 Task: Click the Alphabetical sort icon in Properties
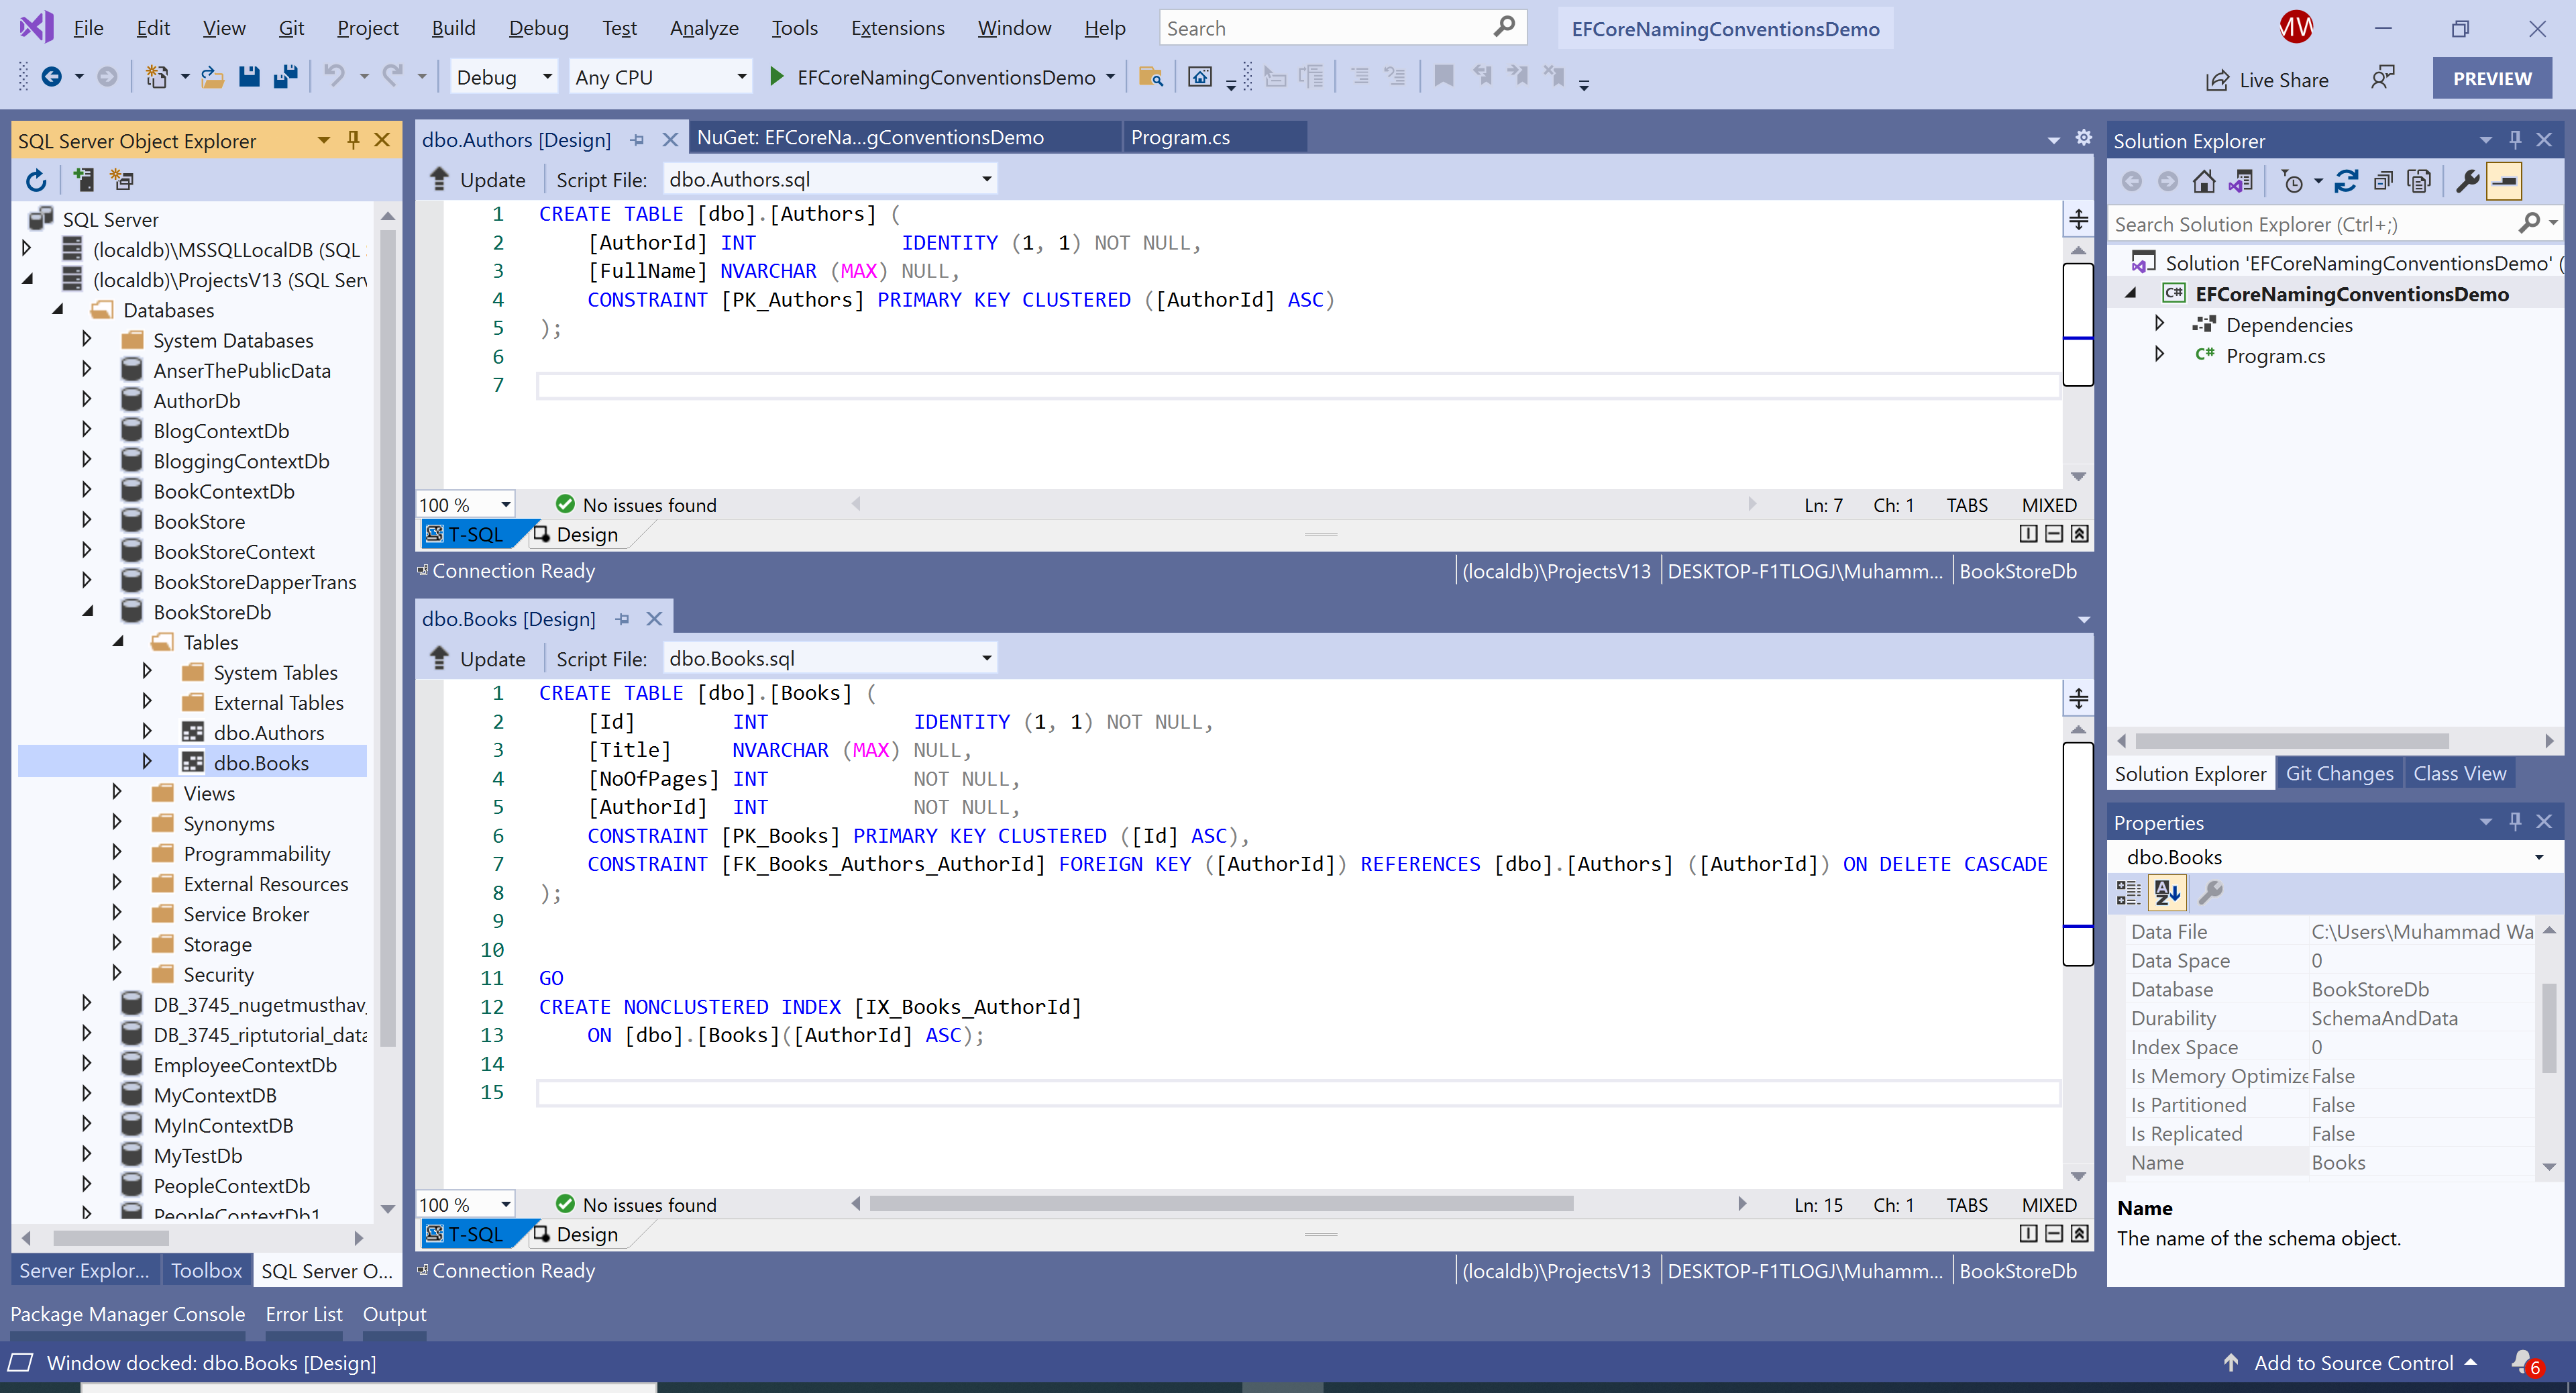pyautogui.click(x=2167, y=892)
